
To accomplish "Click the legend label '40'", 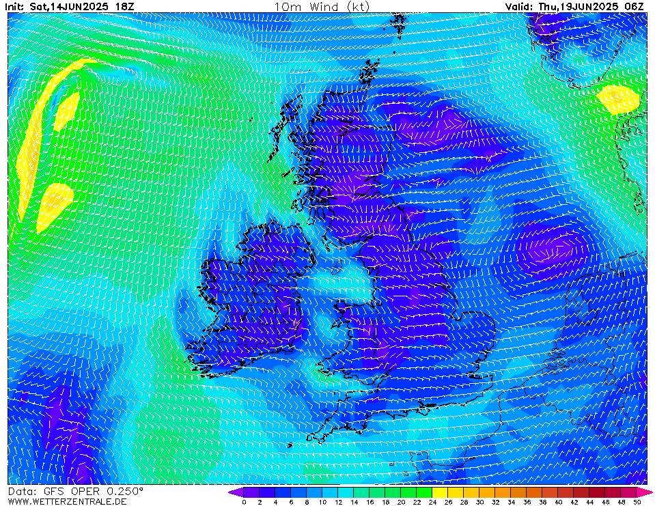I will pyautogui.click(x=559, y=502).
